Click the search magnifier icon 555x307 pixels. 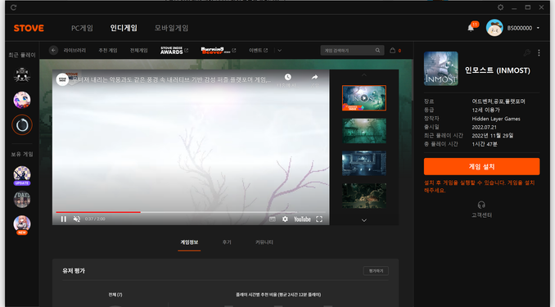(377, 50)
